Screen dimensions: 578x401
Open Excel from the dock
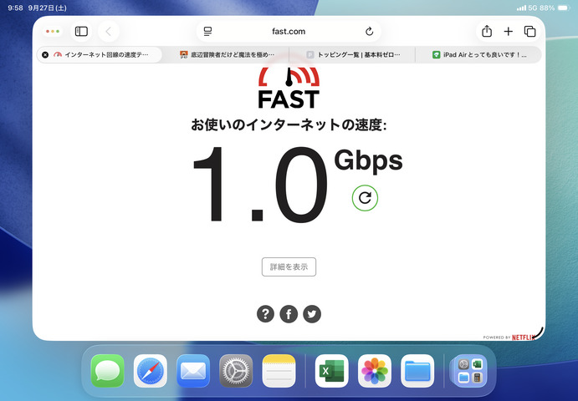(331, 371)
